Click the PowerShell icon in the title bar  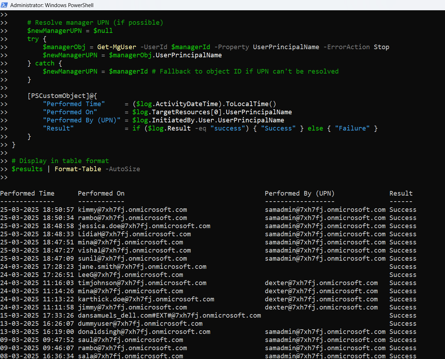pyautogui.click(x=4, y=5)
